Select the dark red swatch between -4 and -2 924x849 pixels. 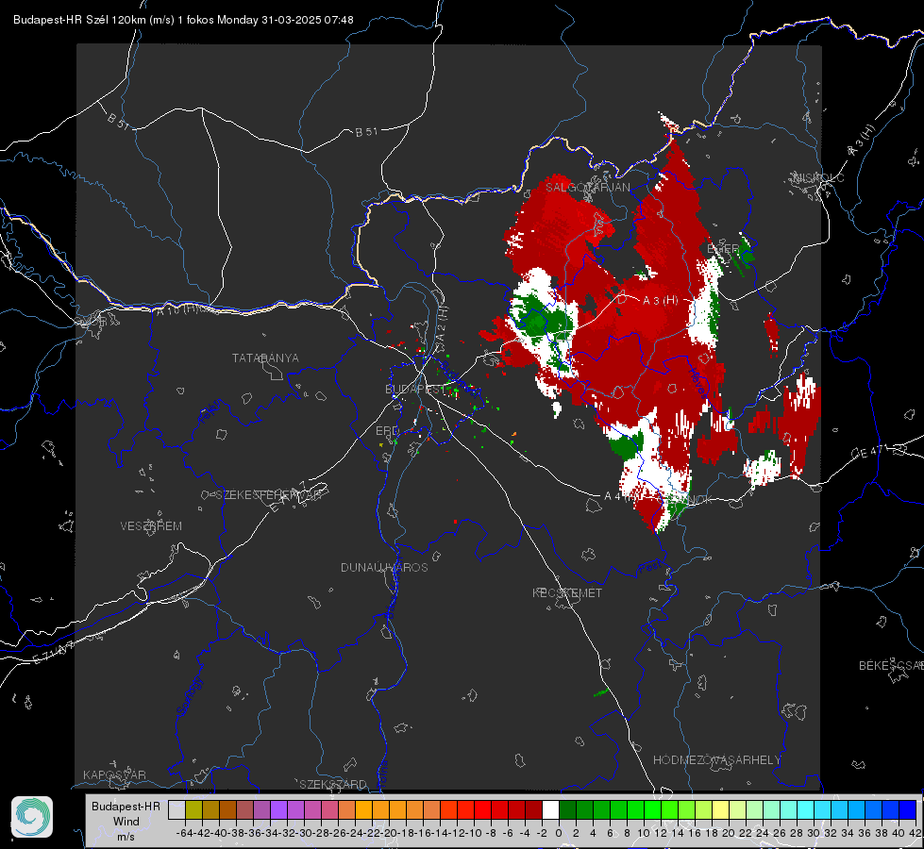click(533, 810)
